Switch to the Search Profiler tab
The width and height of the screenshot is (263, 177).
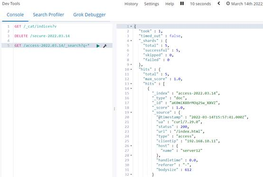click(x=48, y=15)
